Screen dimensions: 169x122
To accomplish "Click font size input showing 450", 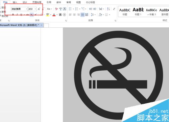I will tap(31, 9).
